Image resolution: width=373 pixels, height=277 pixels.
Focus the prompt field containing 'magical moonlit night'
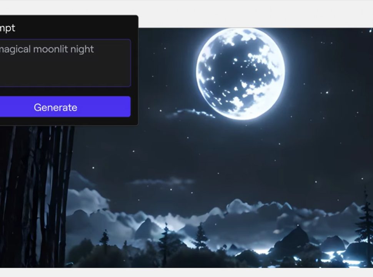(x=65, y=63)
